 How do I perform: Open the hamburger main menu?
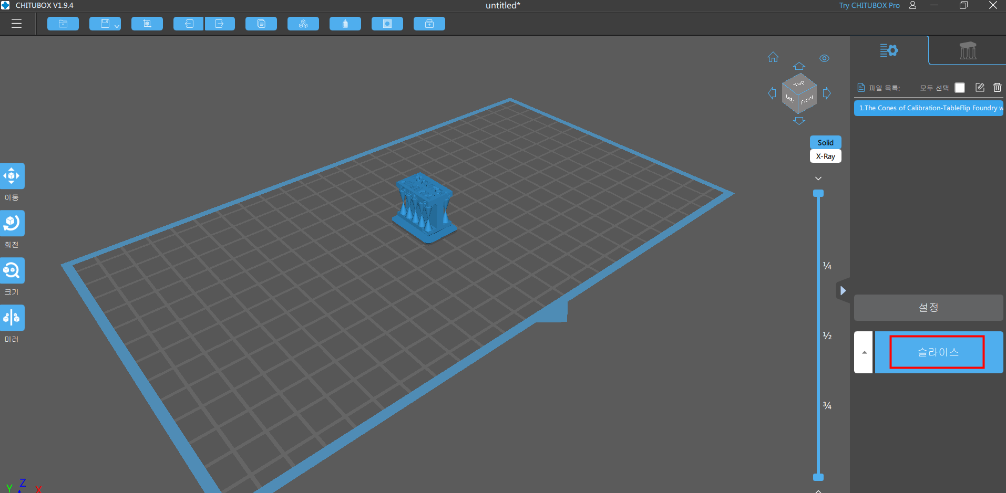point(16,24)
